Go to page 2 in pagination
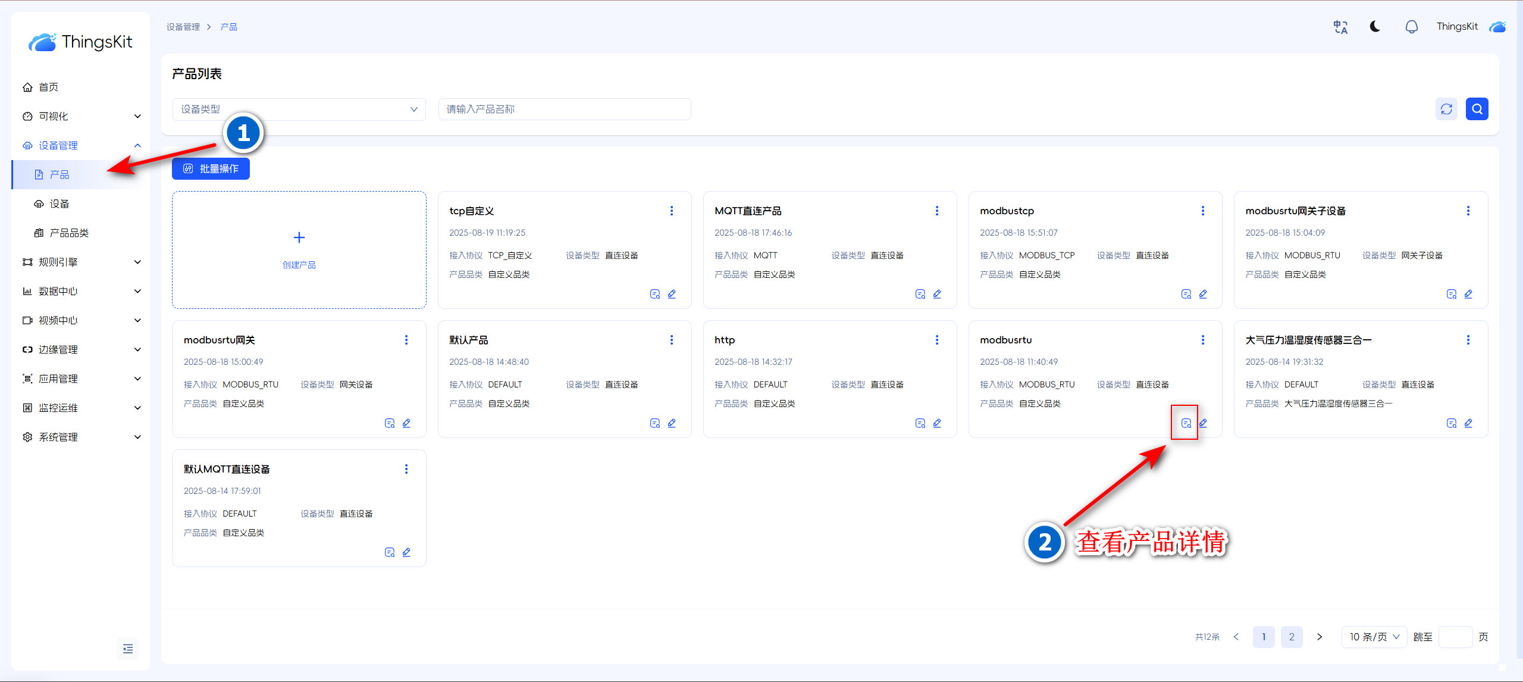The image size is (1523, 682). (x=1292, y=637)
